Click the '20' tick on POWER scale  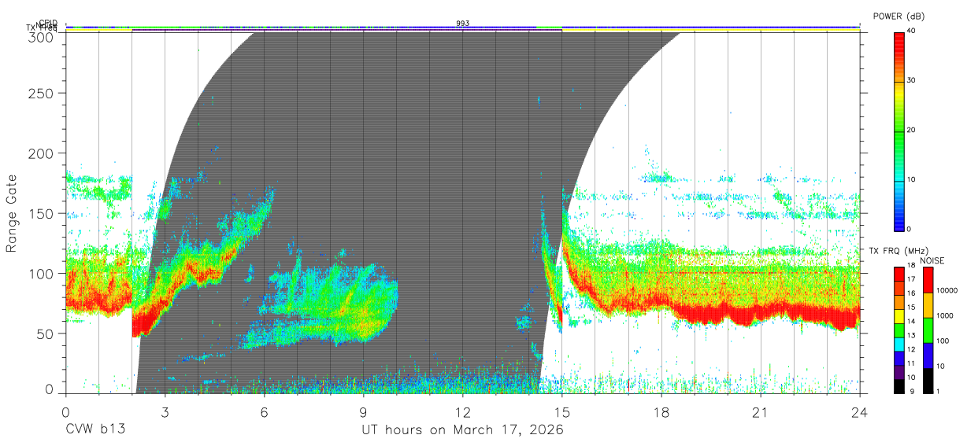click(x=911, y=131)
